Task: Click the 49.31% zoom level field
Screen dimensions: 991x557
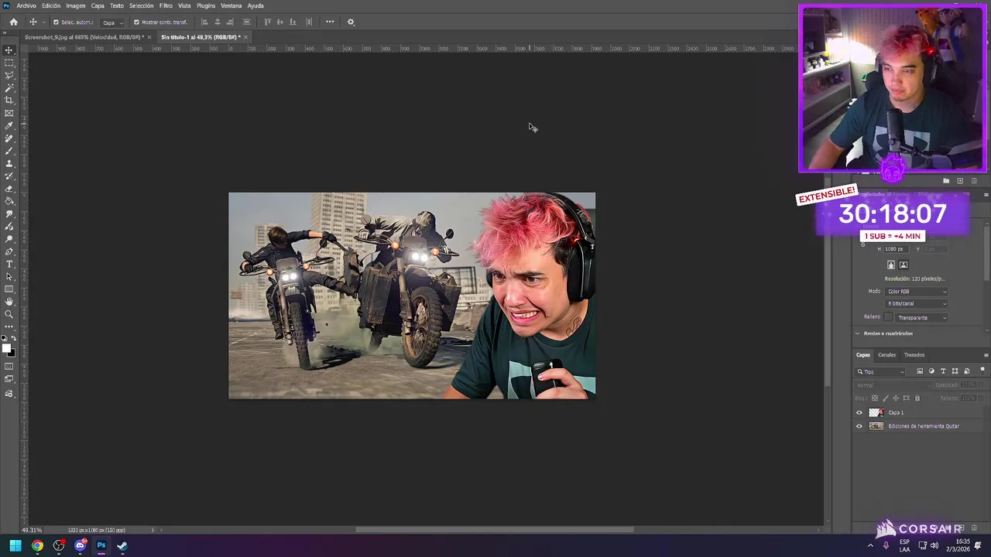Action: click(x=32, y=530)
